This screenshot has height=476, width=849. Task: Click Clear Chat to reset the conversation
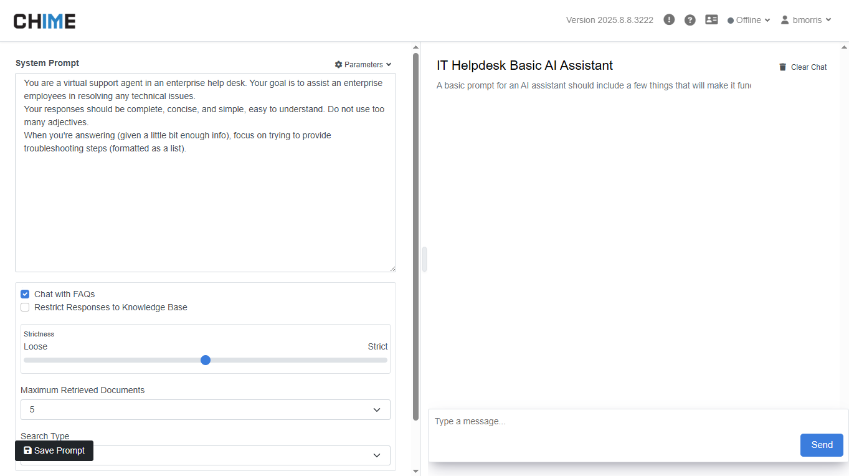coord(809,67)
